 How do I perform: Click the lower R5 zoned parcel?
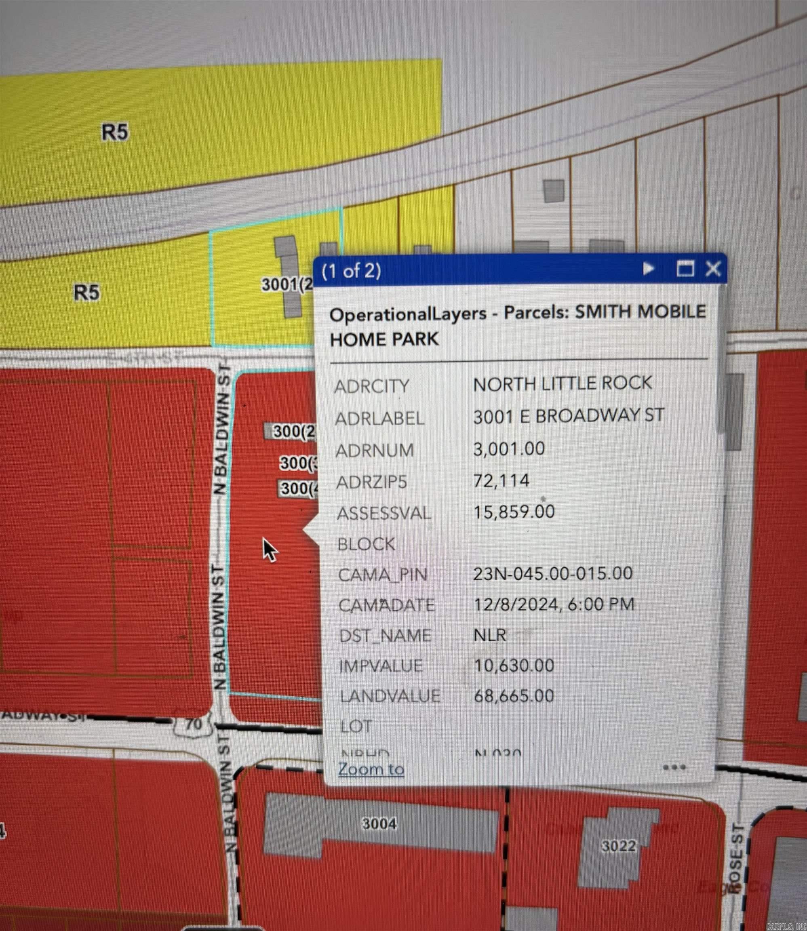pyautogui.click(x=86, y=293)
